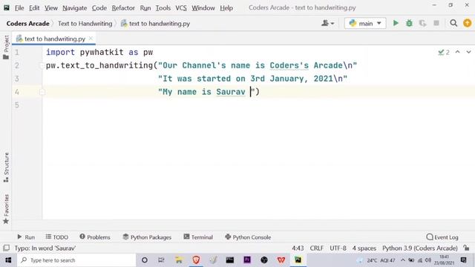Screen dimensions: 475x267
Task: Click on text_to_handwriting function name
Action: tap(107, 65)
